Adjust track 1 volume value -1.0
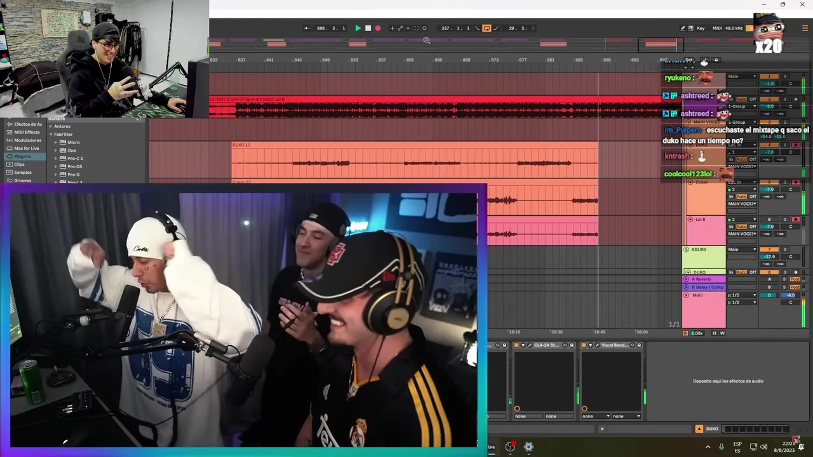The height and width of the screenshot is (457, 813). click(769, 83)
